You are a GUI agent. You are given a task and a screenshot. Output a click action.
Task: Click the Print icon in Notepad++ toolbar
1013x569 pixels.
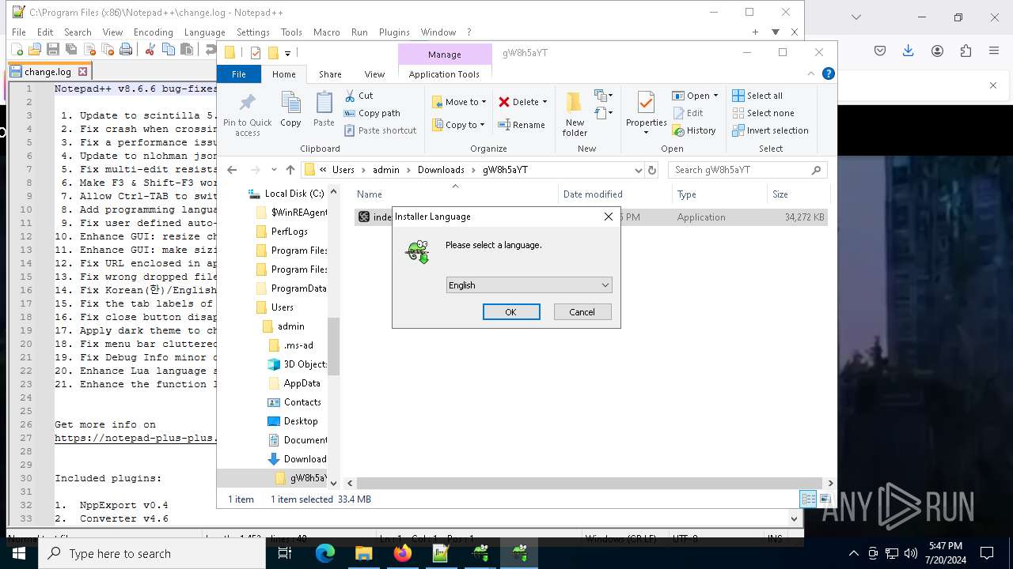126,50
